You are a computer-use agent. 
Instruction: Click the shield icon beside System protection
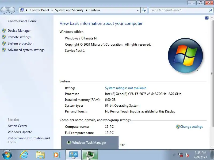pos(4,43)
